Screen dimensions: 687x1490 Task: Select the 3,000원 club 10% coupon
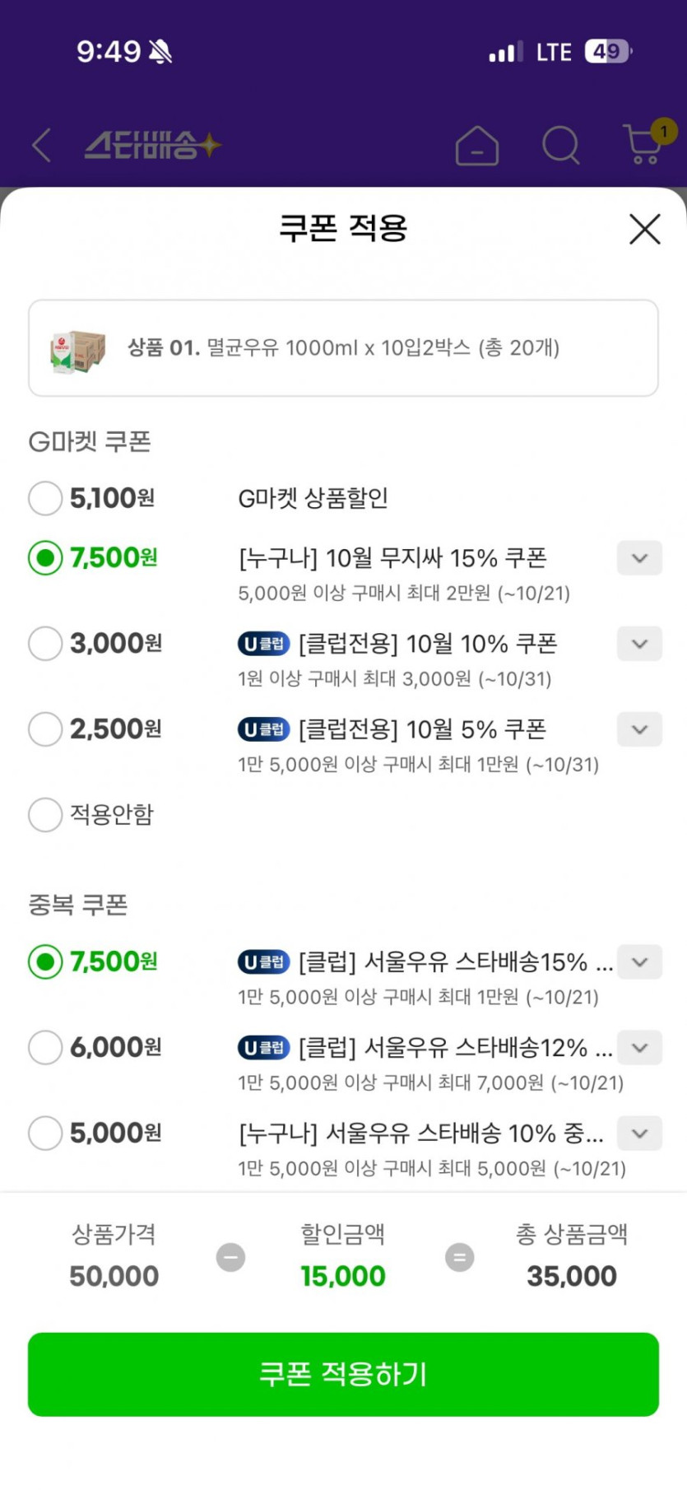pos(45,644)
